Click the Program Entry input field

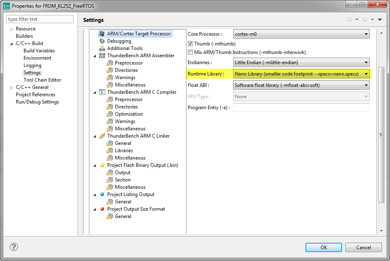pyautogui.click(x=301, y=108)
